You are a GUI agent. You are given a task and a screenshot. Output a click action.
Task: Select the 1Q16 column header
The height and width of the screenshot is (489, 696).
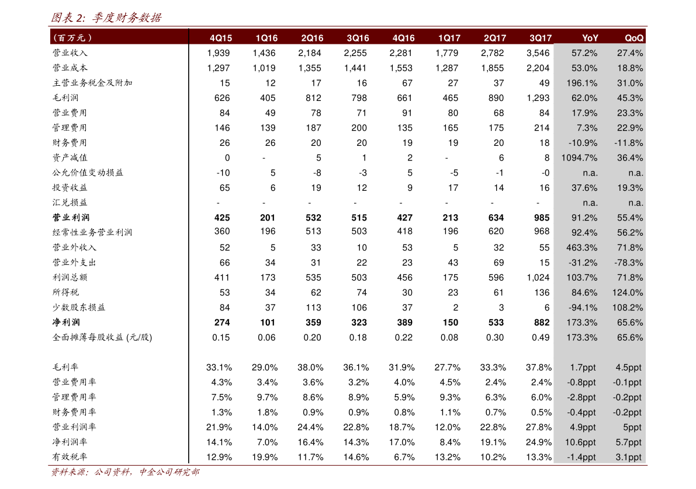click(266, 38)
